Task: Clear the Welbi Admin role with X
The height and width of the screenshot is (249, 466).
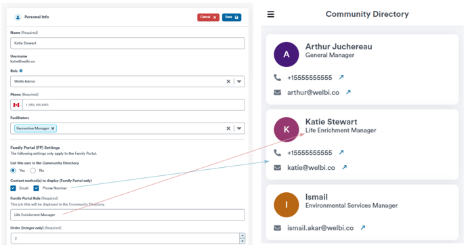Action: [x=228, y=81]
